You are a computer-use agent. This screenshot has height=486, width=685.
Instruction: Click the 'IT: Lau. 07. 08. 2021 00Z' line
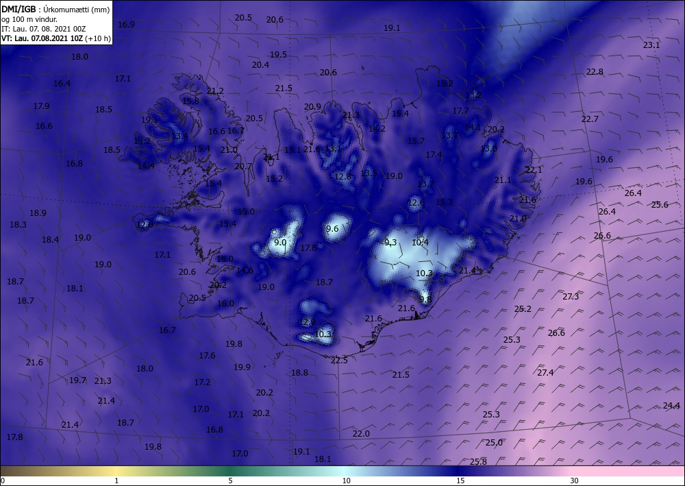pyautogui.click(x=44, y=29)
